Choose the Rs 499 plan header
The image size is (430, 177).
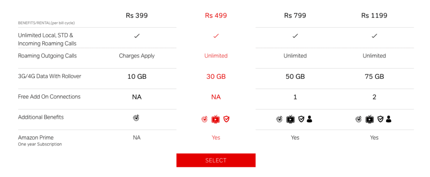[216, 16]
